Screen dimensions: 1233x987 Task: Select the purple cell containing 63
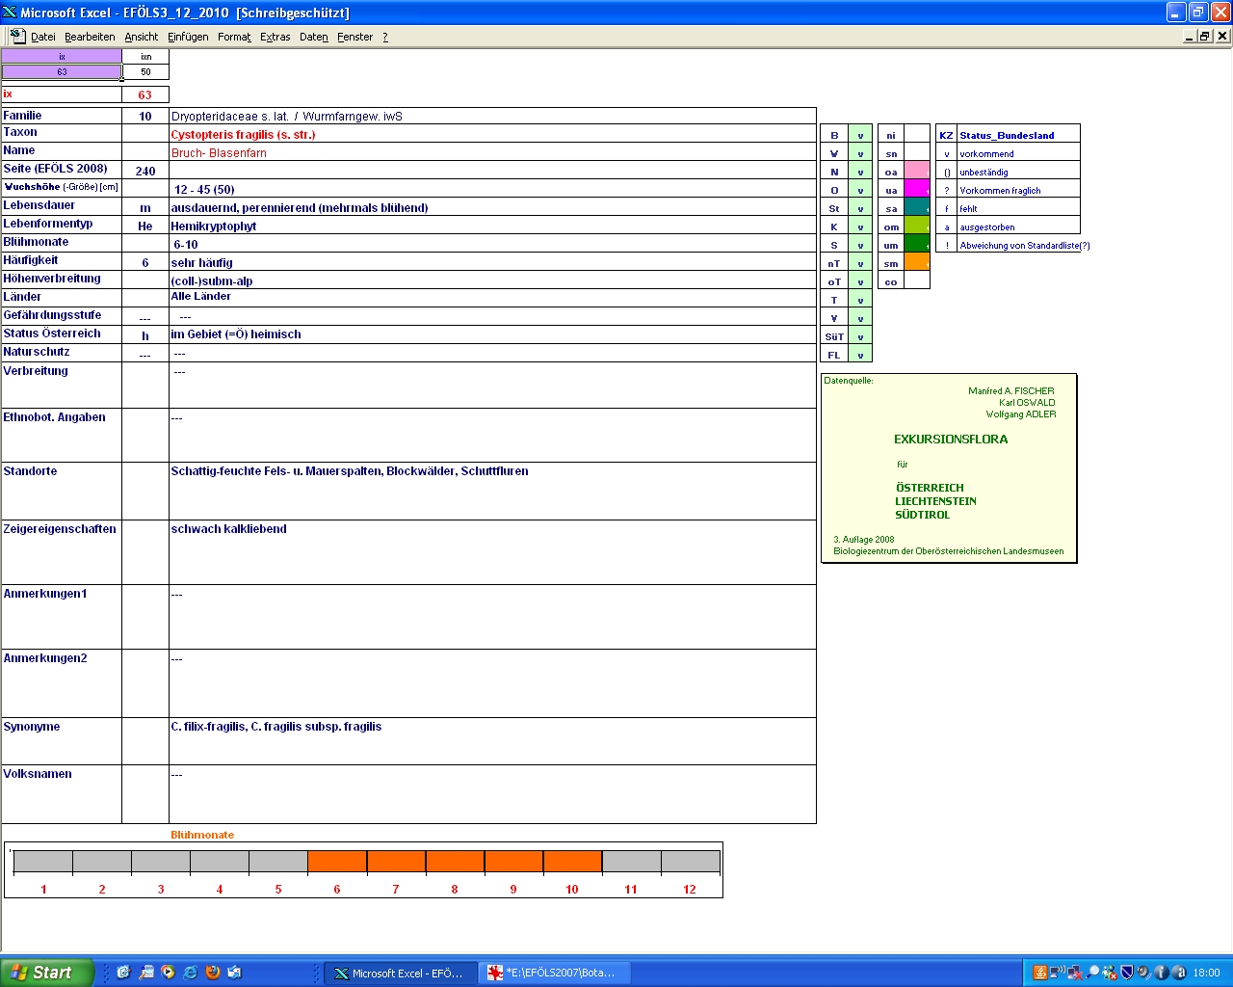coord(62,72)
